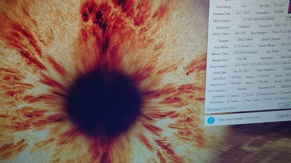Screen dimensions: 291x163
Task: Click the blue info icon in update bar
Action: 211,120
